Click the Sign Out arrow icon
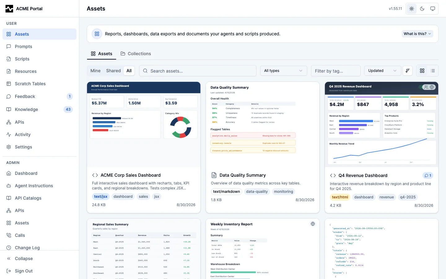446x279 pixels. [9, 271]
